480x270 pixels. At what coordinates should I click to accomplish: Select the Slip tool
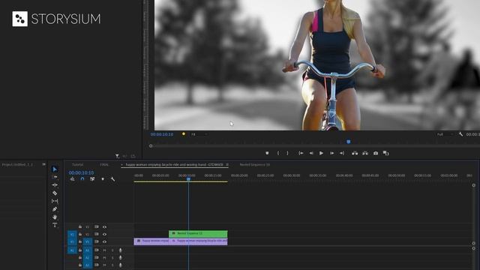pyautogui.click(x=55, y=201)
